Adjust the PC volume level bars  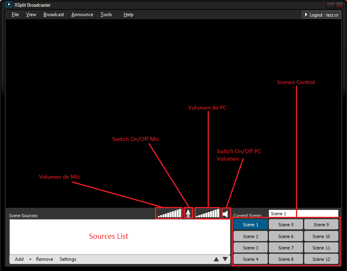coord(208,213)
